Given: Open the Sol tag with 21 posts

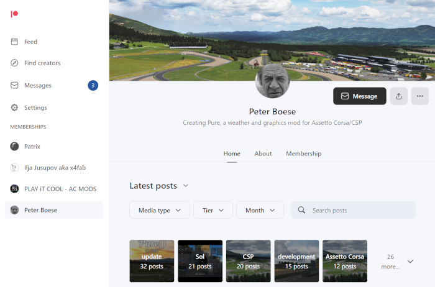Looking at the screenshot, I should tap(200, 261).
